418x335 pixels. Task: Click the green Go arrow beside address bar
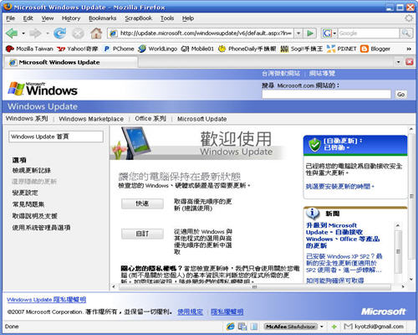pos(310,33)
